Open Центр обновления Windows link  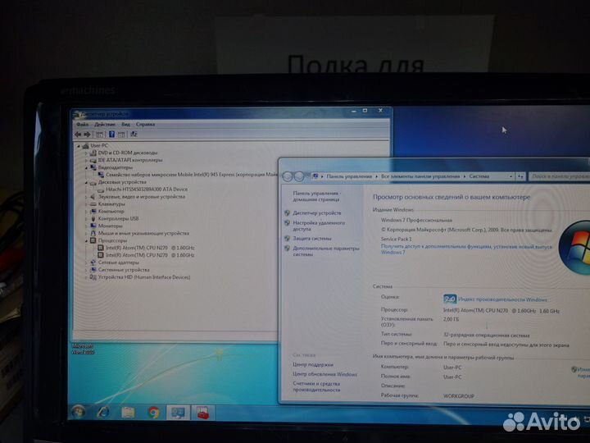click(x=324, y=375)
